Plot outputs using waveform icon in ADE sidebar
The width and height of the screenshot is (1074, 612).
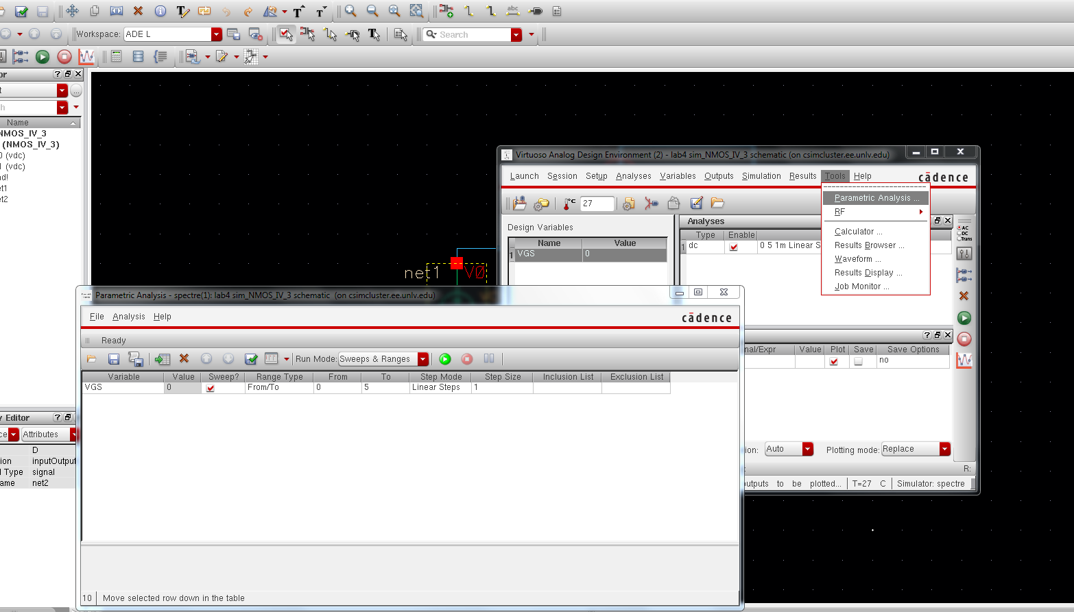(964, 360)
